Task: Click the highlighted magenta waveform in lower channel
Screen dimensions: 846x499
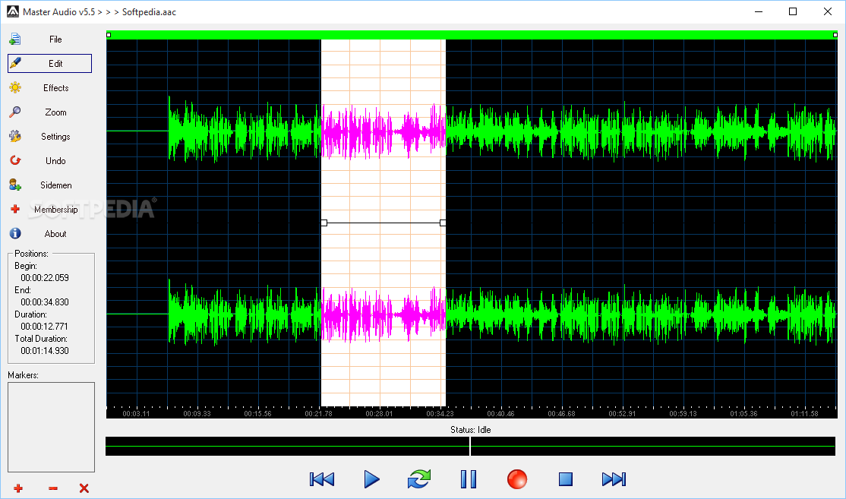Action: pos(383,314)
